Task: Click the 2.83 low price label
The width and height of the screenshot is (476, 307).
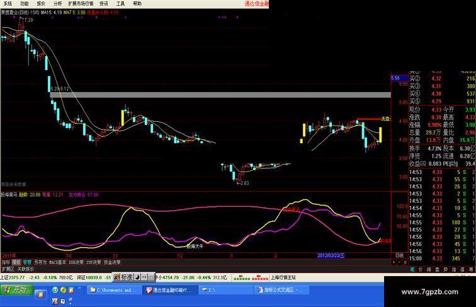Action: pos(244,183)
